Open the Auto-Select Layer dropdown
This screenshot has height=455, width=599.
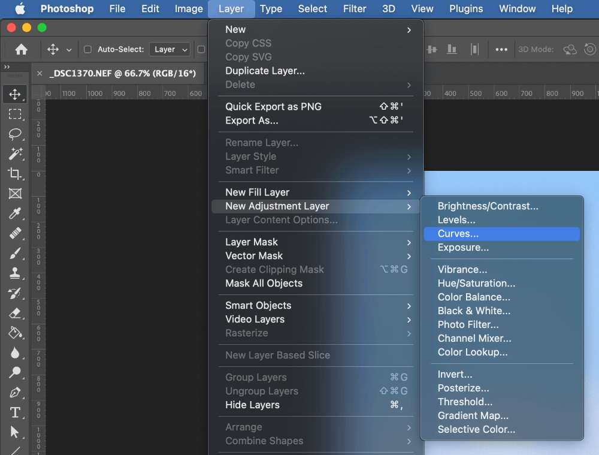[170, 49]
